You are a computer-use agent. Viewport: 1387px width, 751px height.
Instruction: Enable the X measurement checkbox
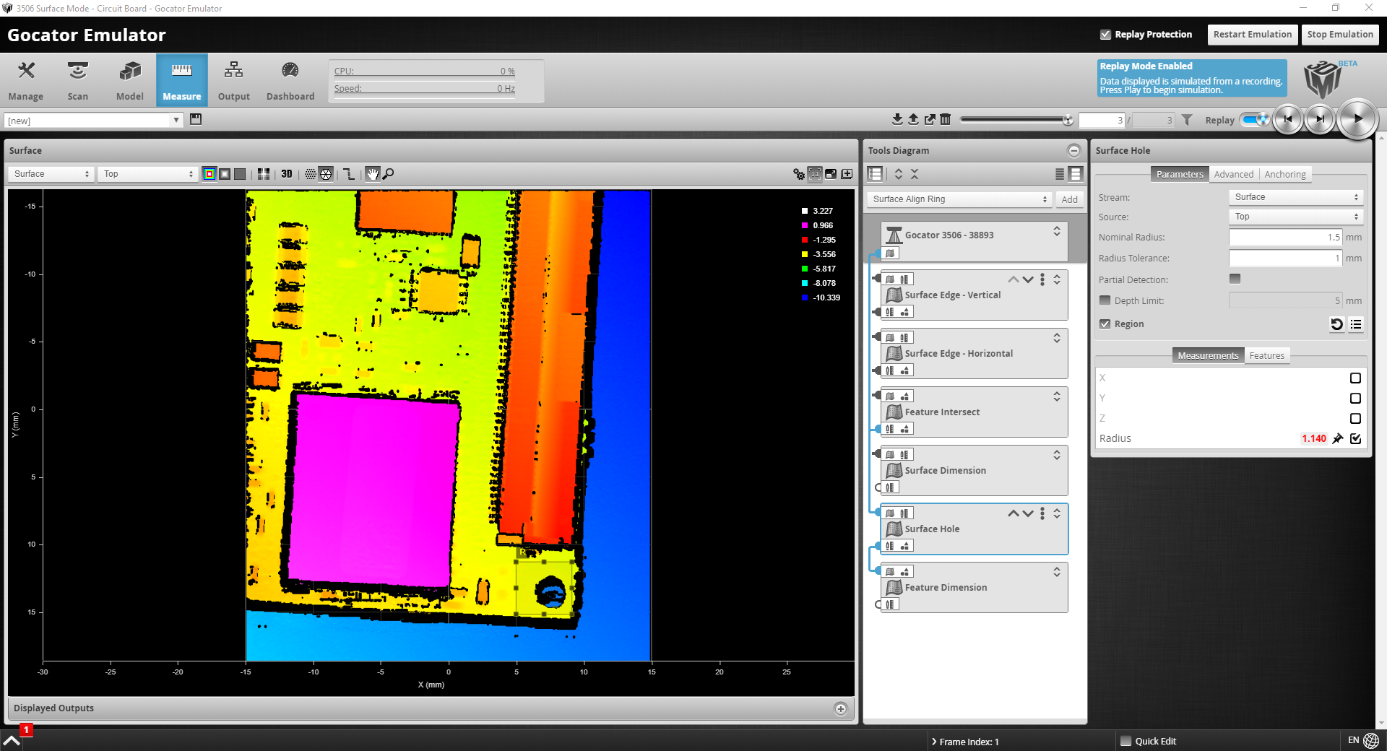click(x=1355, y=378)
